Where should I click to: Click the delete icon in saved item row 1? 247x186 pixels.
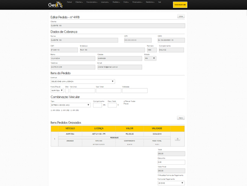[x=177, y=139]
